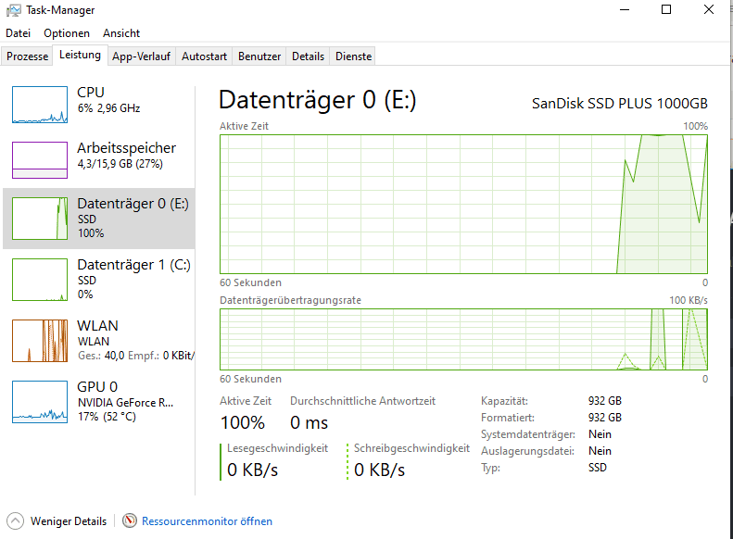This screenshot has width=733, height=539.
Task: Switch to the Prozesse tab
Action: click(x=27, y=56)
